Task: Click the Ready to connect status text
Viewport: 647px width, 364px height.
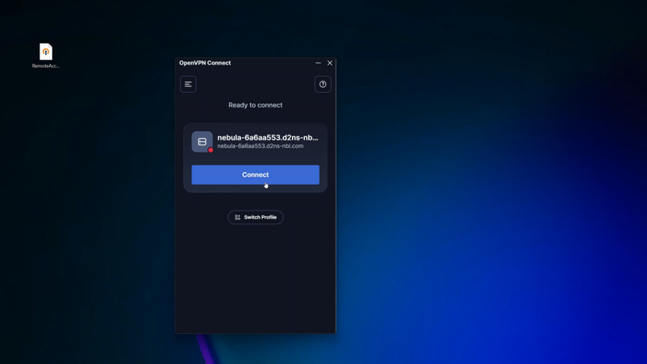Action: 256,105
